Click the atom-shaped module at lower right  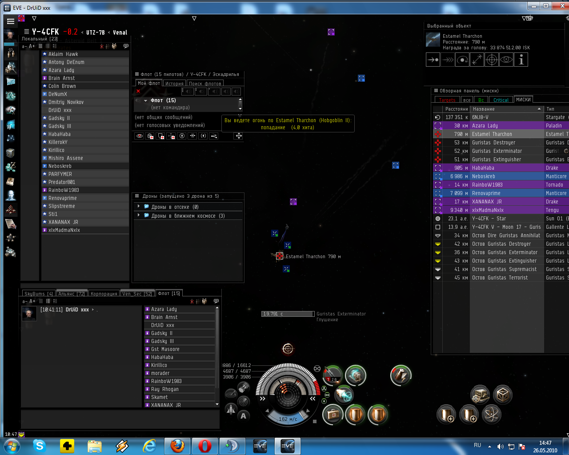coord(491,415)
